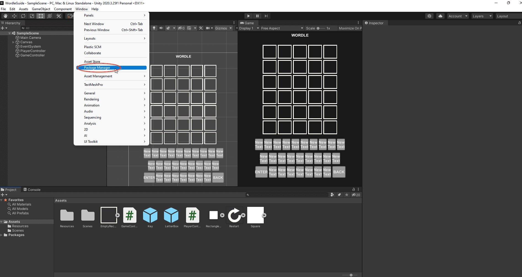
Task: Toggle scene audio in the Scene view
Action: 161,28
